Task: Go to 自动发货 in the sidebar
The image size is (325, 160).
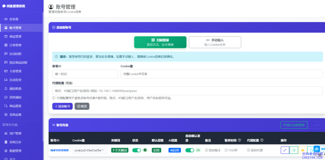Action: 15,80
